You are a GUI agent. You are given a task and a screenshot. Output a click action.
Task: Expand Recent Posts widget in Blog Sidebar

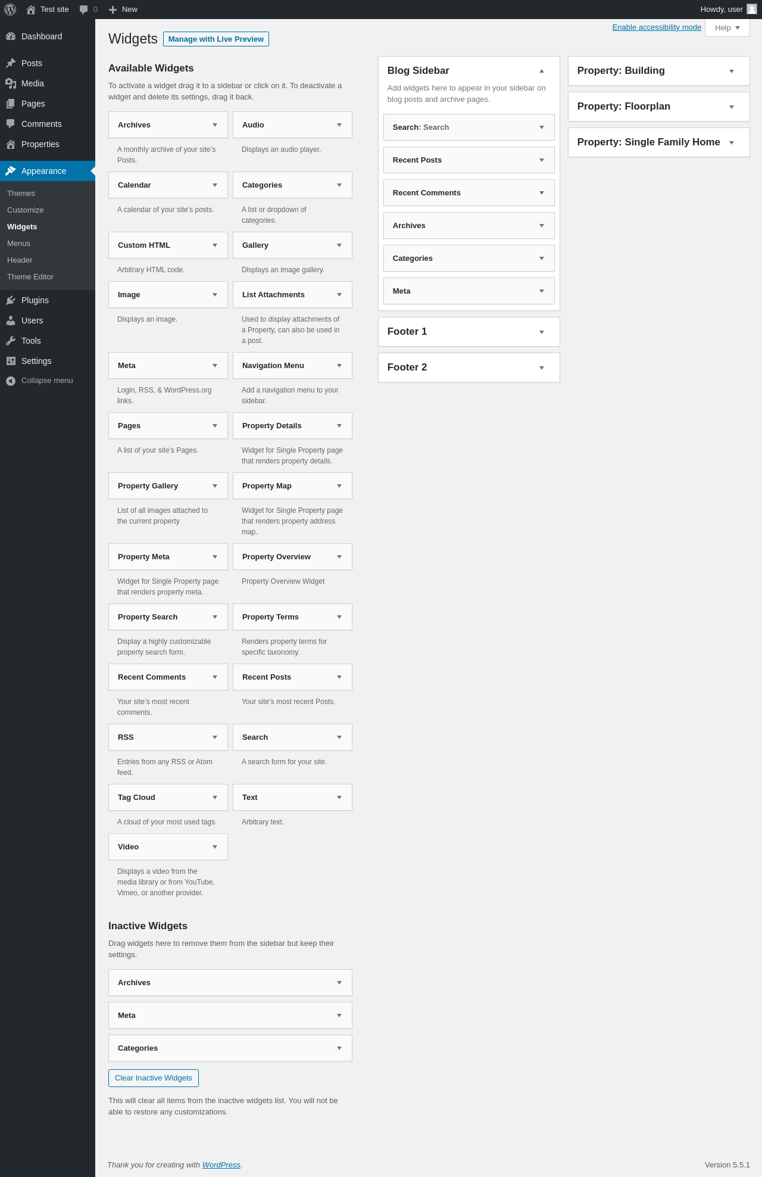(542, 160)
